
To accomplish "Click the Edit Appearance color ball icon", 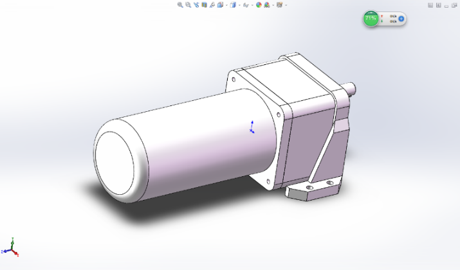I will pyautogui.click(x=259, y=5).
